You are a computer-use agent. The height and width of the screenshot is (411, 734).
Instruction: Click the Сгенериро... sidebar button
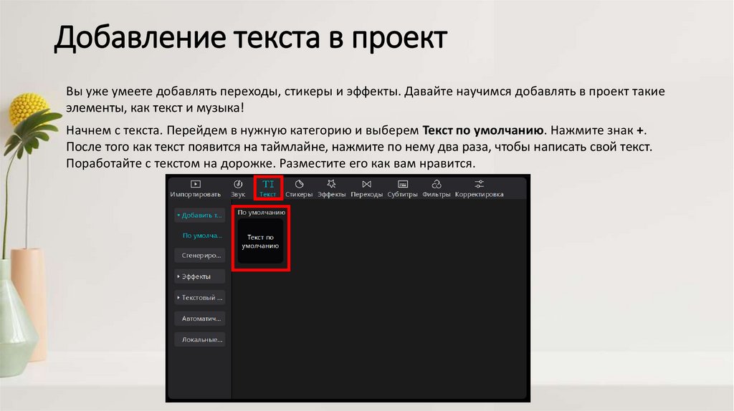tap(199, 255)
